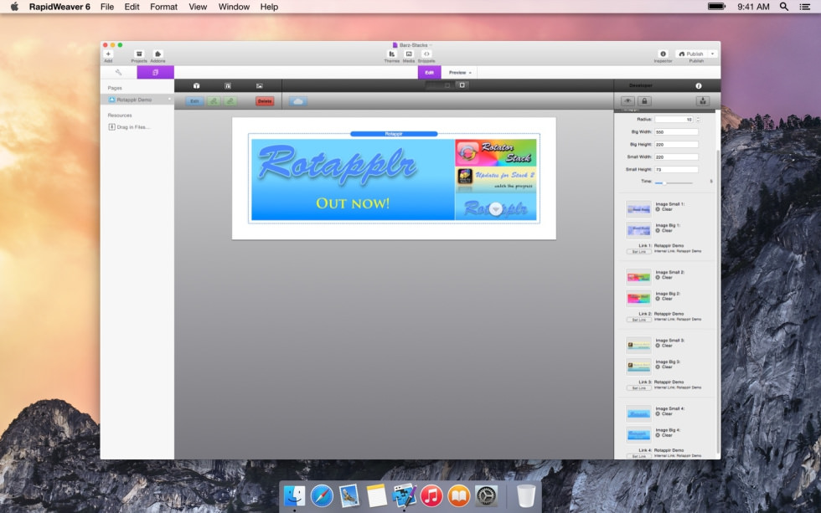Click the Image Small 2 thumbnail
The width and height of the screenshot is (821, 513).
pyautogui.click(x=638, y=277)
